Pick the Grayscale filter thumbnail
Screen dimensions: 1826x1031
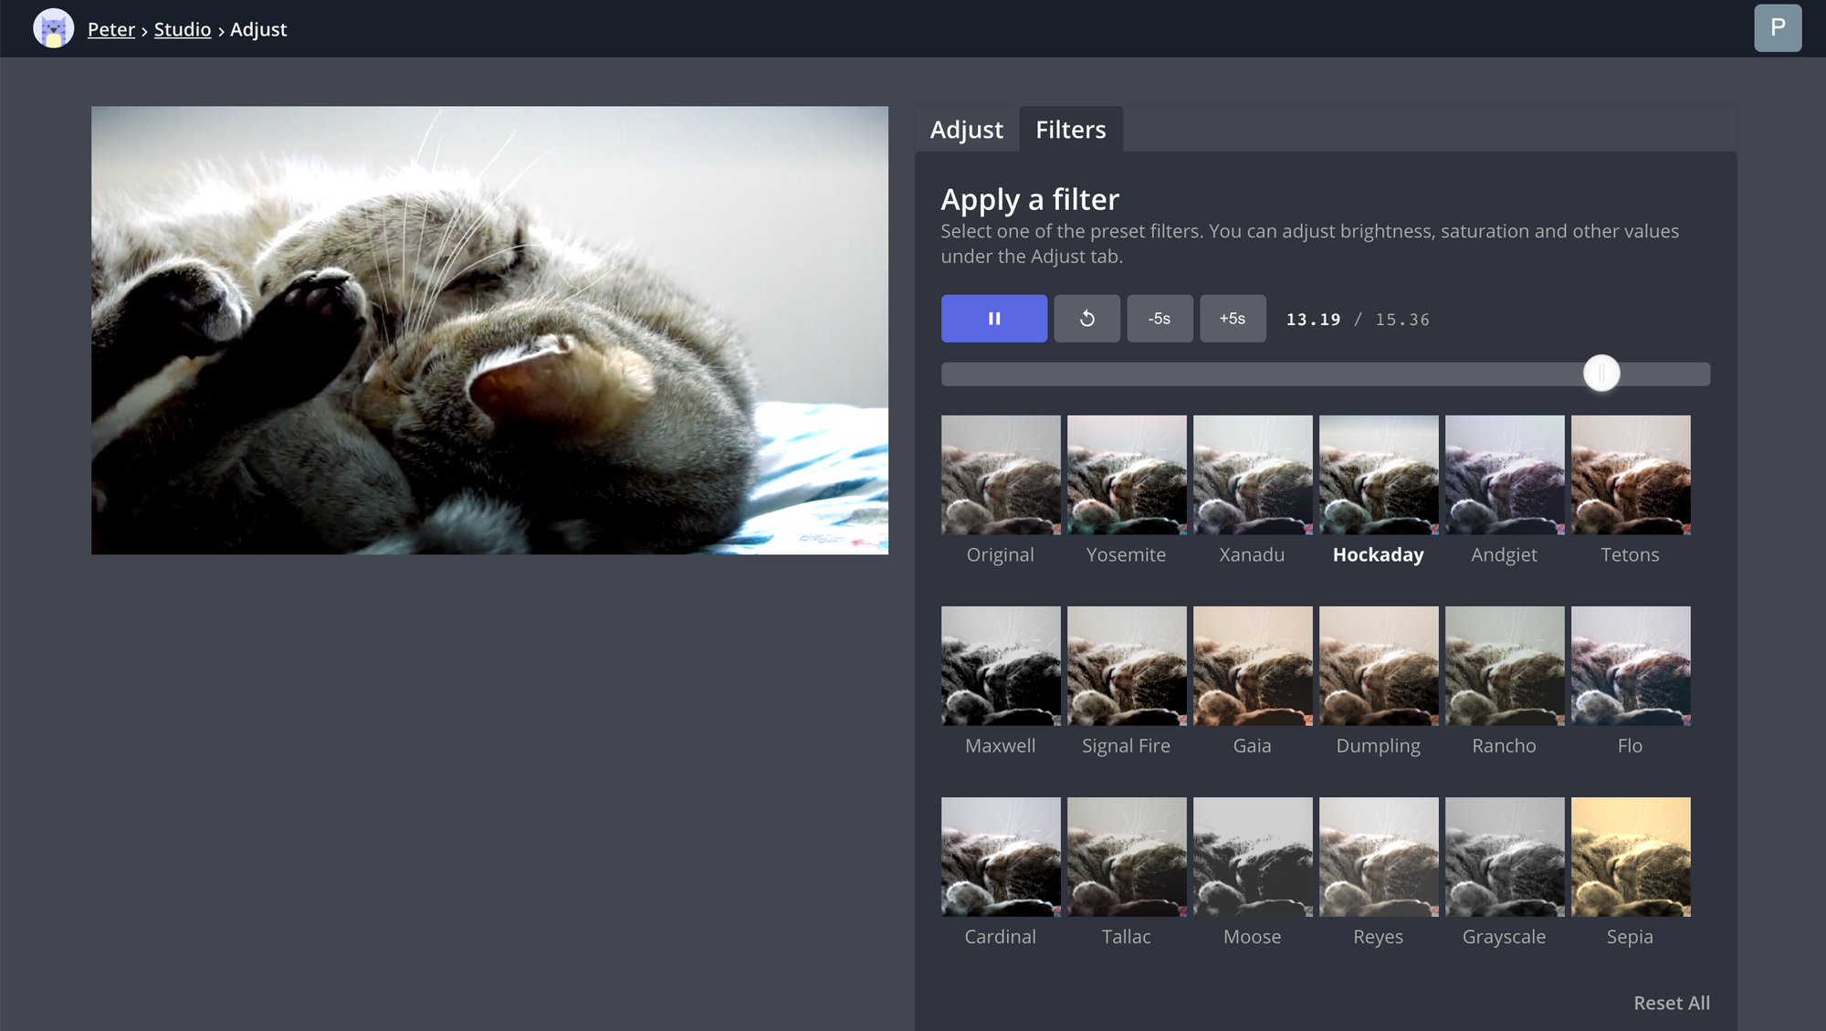(x=1505, y=857)
